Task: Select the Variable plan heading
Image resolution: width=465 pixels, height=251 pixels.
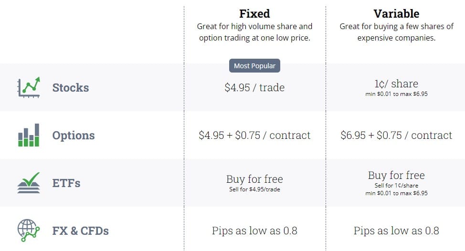Action: tap(396, 13)
